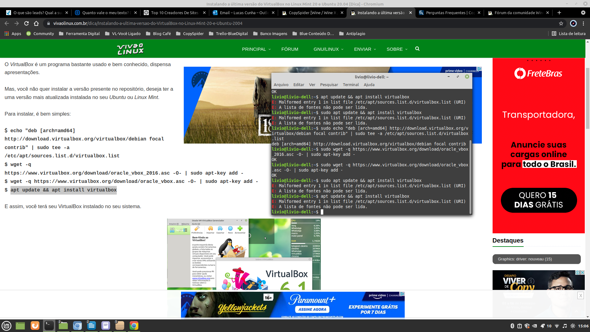Image resolution: width=590 pixels, height=332 pixels.
Task: Close the Fórum da comunidade Wine tab
Action: click(548, 13)
